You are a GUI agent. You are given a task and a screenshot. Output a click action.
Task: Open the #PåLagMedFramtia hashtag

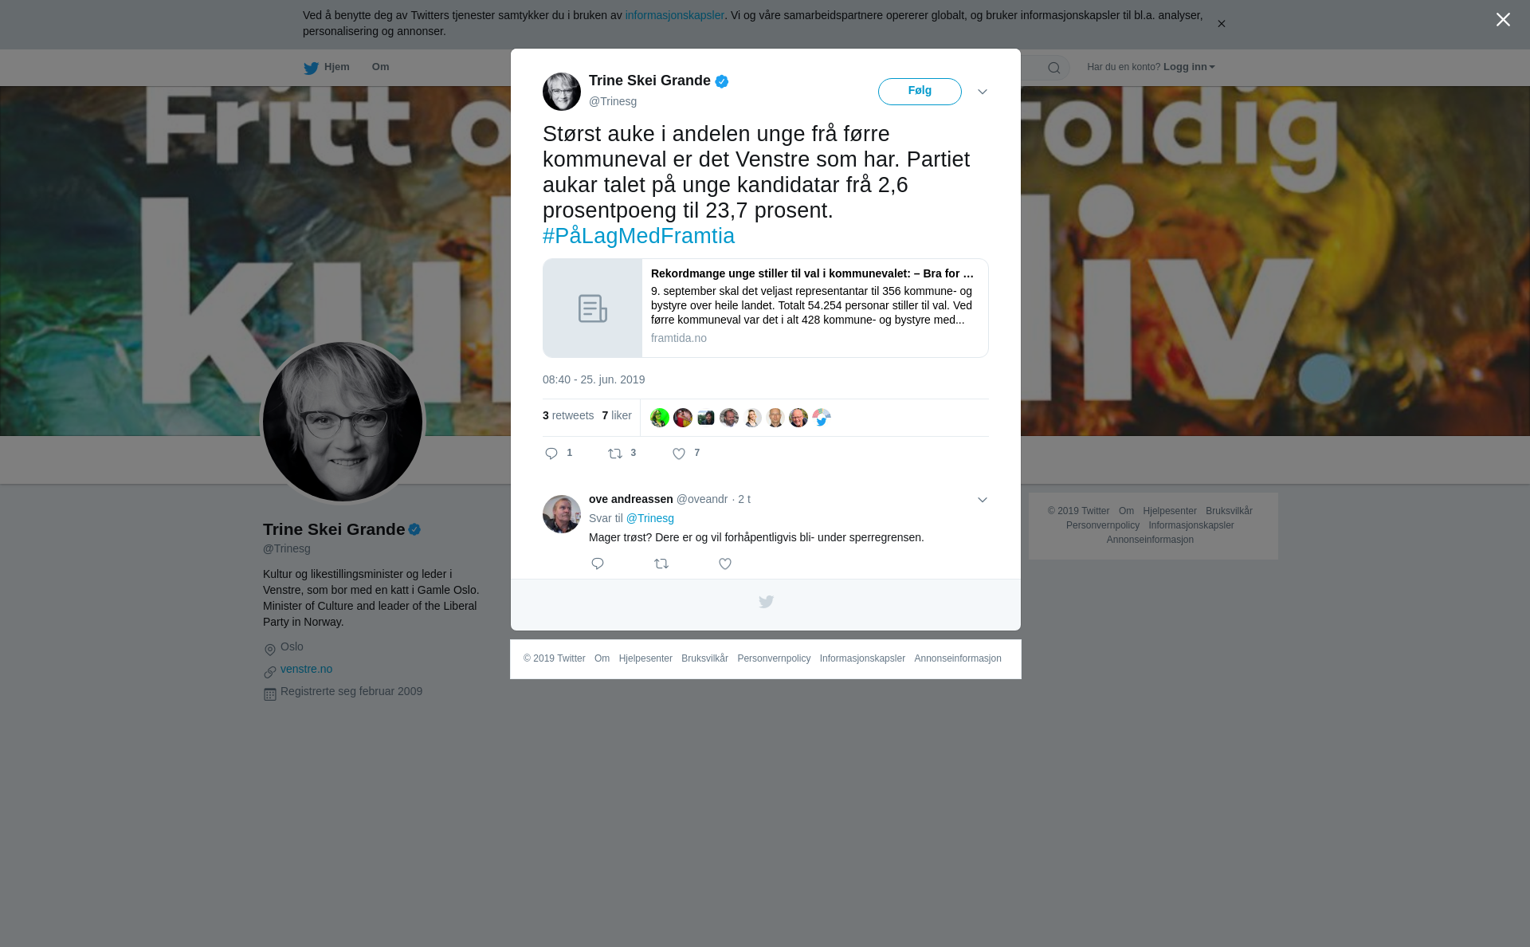click(x=638, y=236)
